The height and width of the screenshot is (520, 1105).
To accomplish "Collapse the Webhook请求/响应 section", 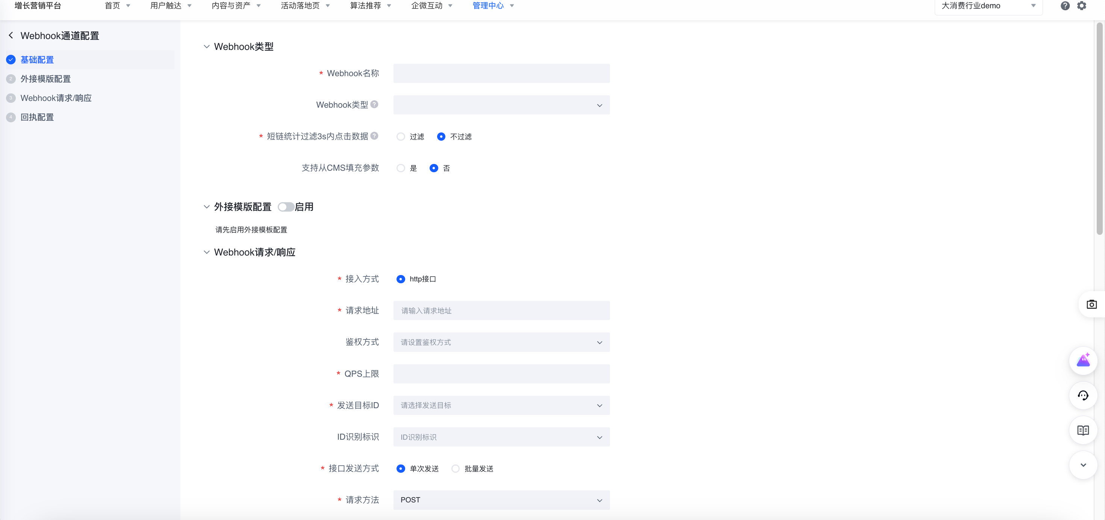I will [206, 252].
